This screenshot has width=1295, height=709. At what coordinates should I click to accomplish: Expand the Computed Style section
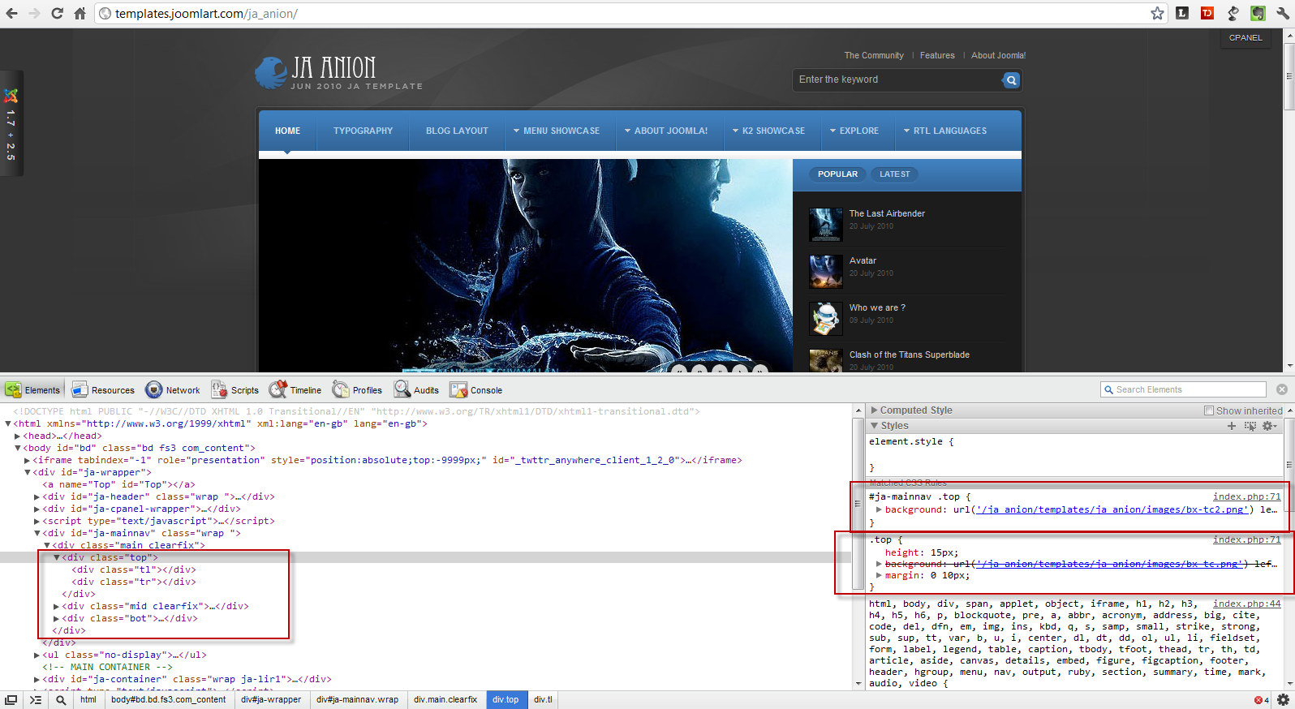(x=874, y=410)
